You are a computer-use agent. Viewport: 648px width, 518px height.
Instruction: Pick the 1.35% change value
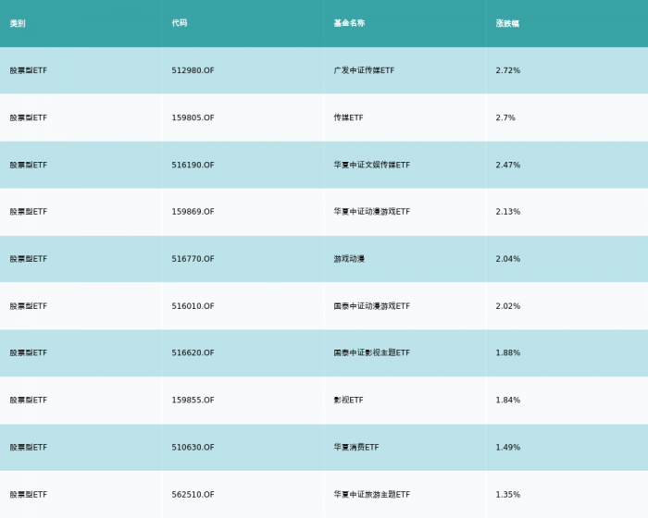(508, 495)
